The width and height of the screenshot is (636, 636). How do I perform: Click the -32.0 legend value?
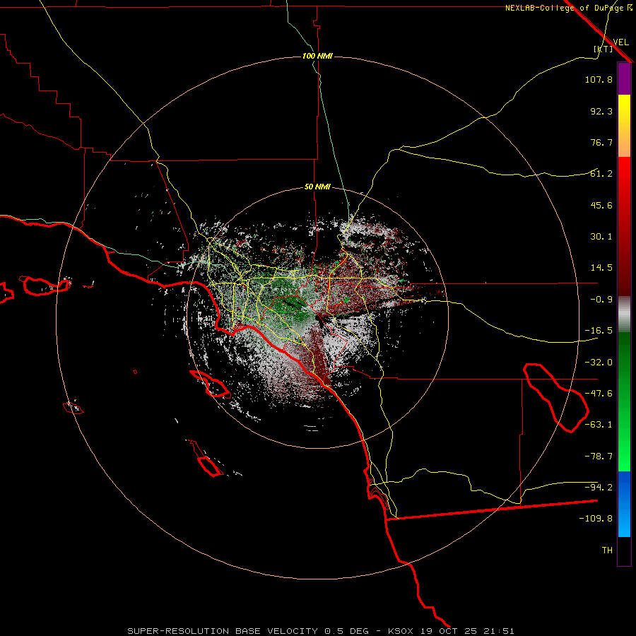(x=599, y=363)
